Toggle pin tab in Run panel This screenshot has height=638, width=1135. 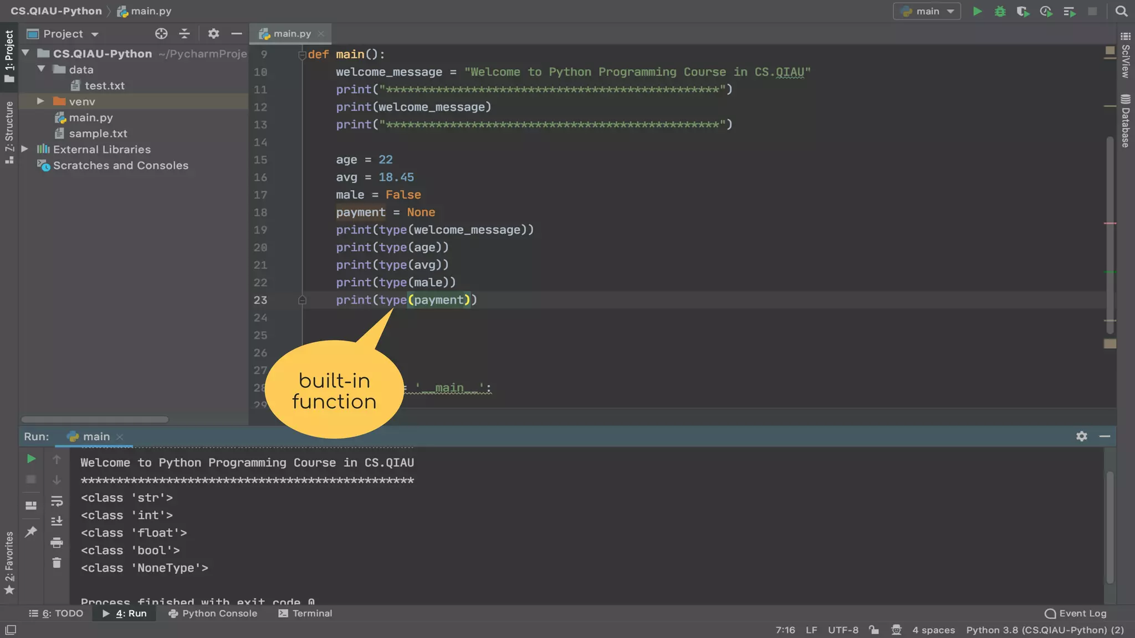pos(31,532)
